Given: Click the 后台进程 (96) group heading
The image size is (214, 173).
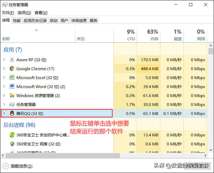Looking at the screenshot, I should point(19,125).
